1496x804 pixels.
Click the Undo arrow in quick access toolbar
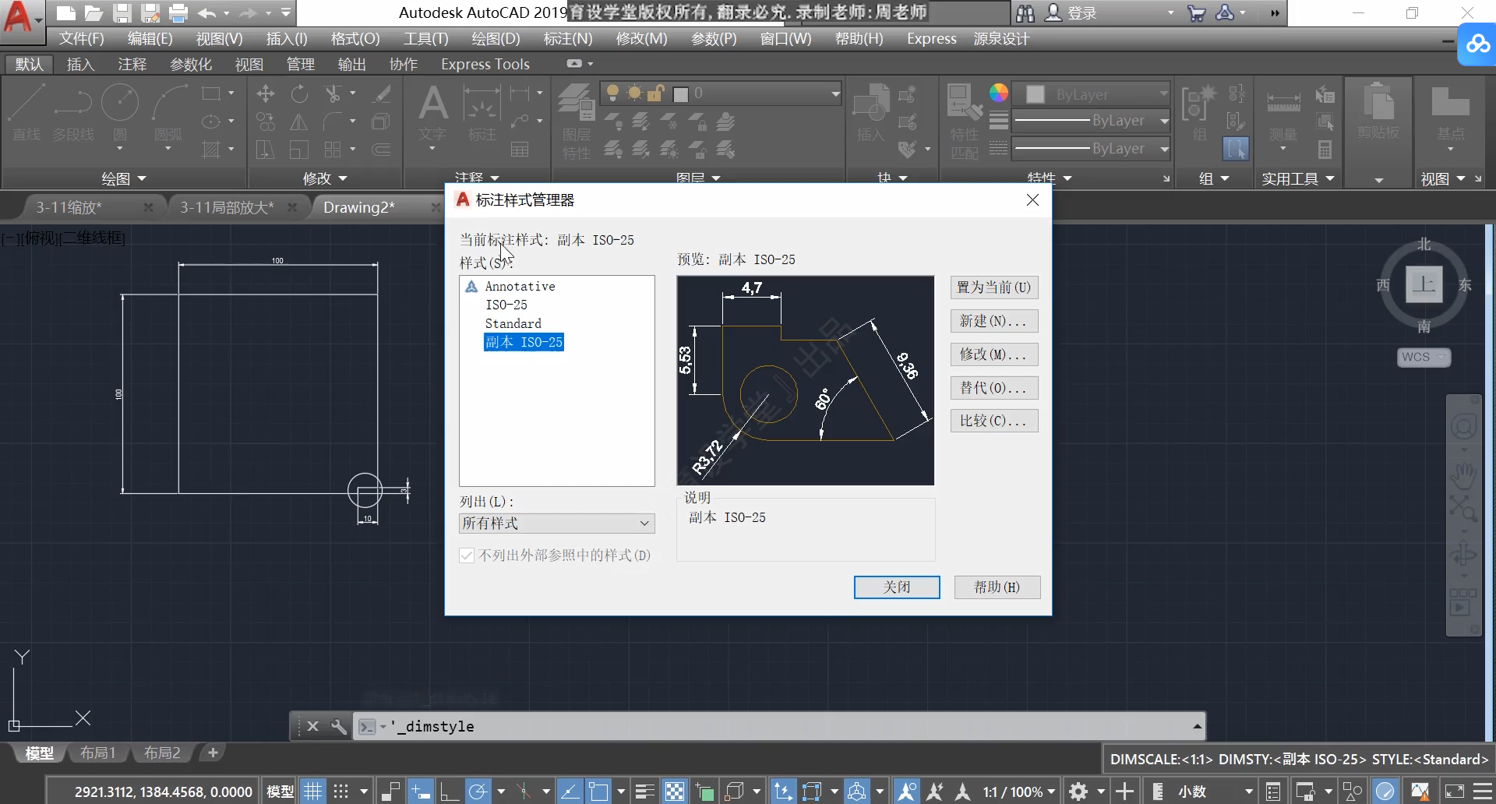[x=206, y=12]
